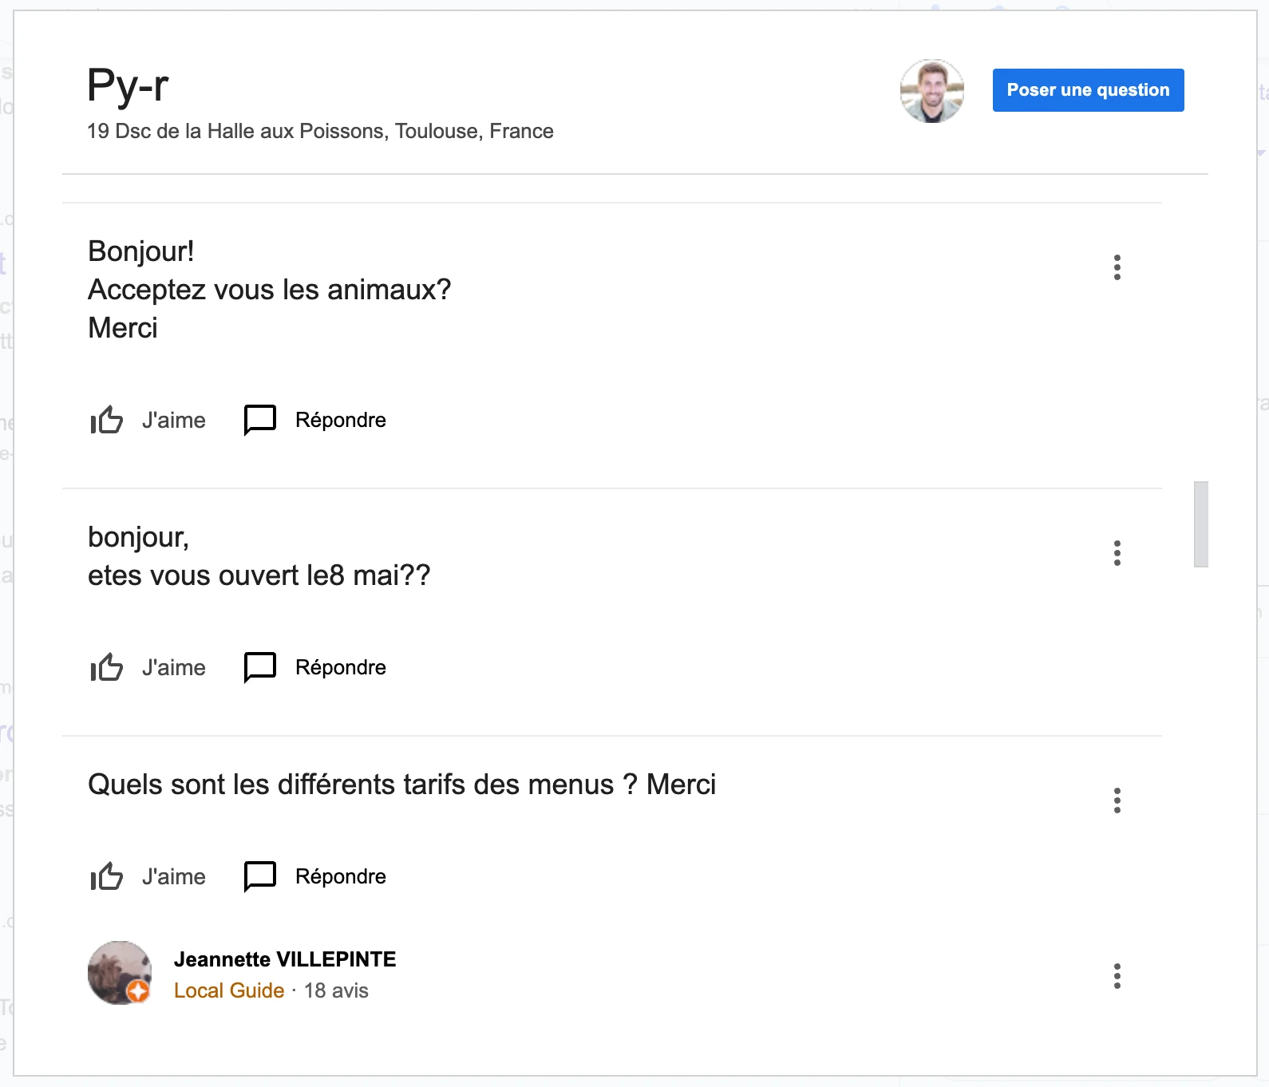Click the reply bubble icon under animals question
Image resolution: width=1269 pixels, height=1087 pixels.
[259, 420]
